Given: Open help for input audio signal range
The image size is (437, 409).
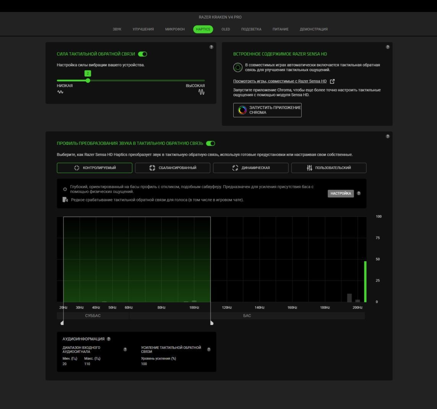Looking at the screenshot, I should tap(125, 349).
